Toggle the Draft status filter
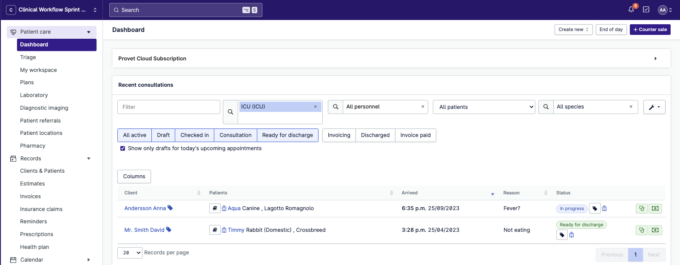The height and width of the screenshot is (265, 680). [x=163, y=135]
